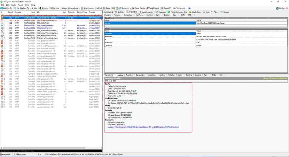This screenshot has height=157, width=289.
Task: Select the service row in QueryString grid
Action: click(x=196, y=23)
